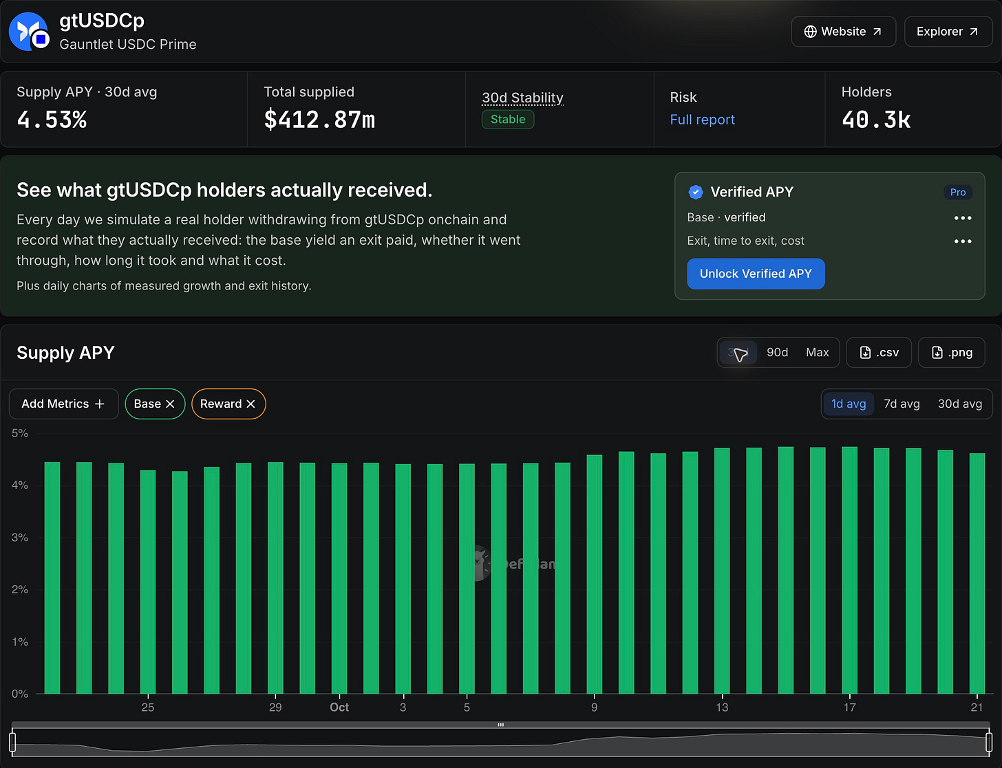The width and height of the screenshot is (1002, 768).
Task: Click the ellipsis beside Exit, time to exit, cost
Action: (x=963, y=241)
